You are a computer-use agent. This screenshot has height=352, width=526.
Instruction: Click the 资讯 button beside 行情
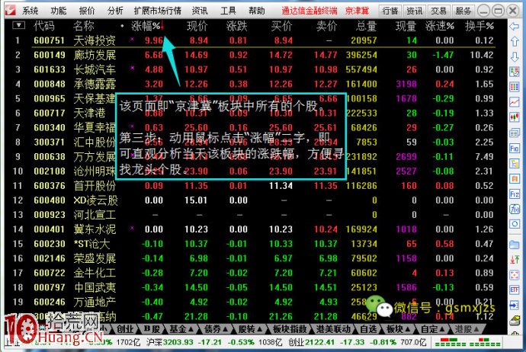(414, 11)
